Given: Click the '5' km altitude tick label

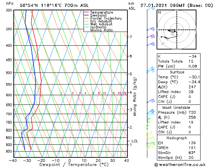Looking at the screenshot, I should (131, 74).
